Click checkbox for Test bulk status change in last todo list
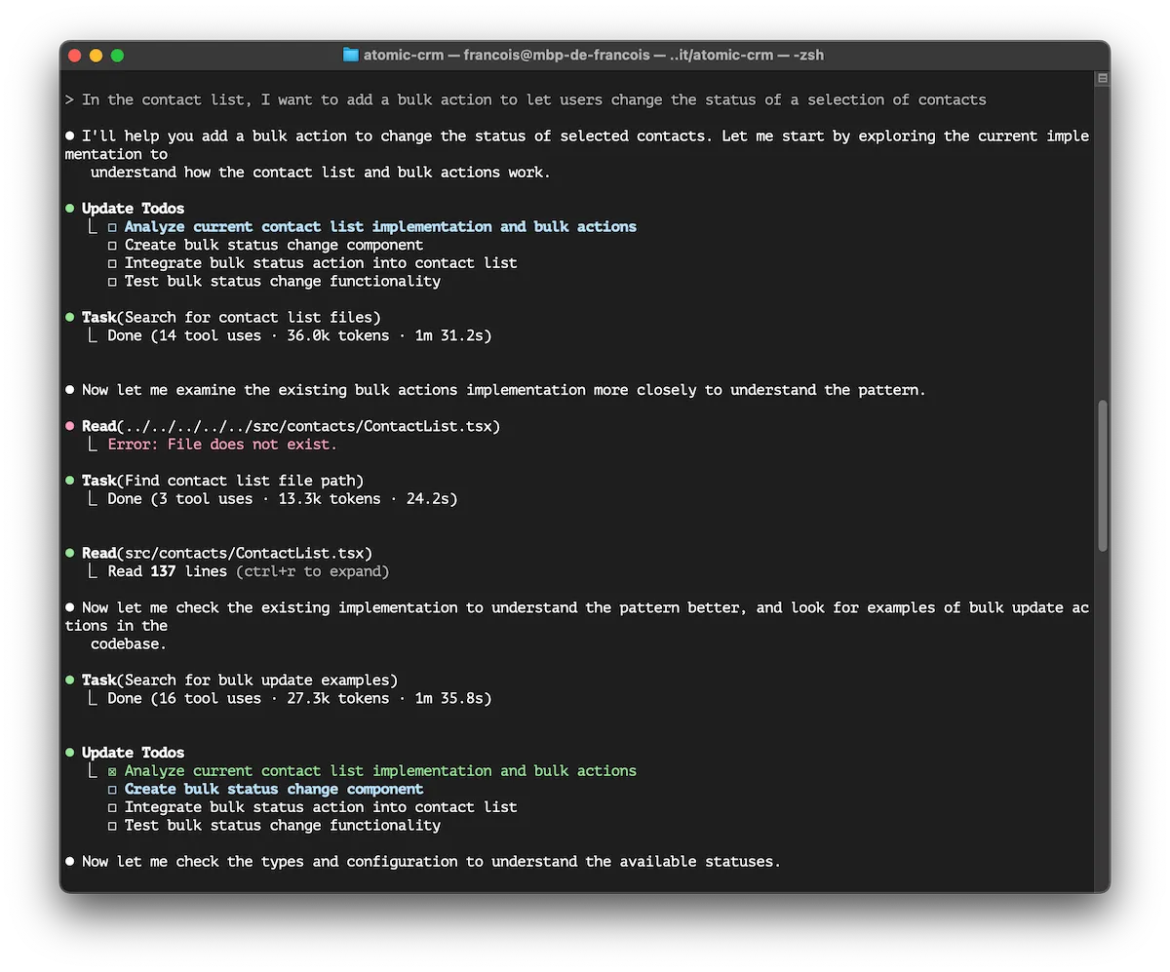 112,826
